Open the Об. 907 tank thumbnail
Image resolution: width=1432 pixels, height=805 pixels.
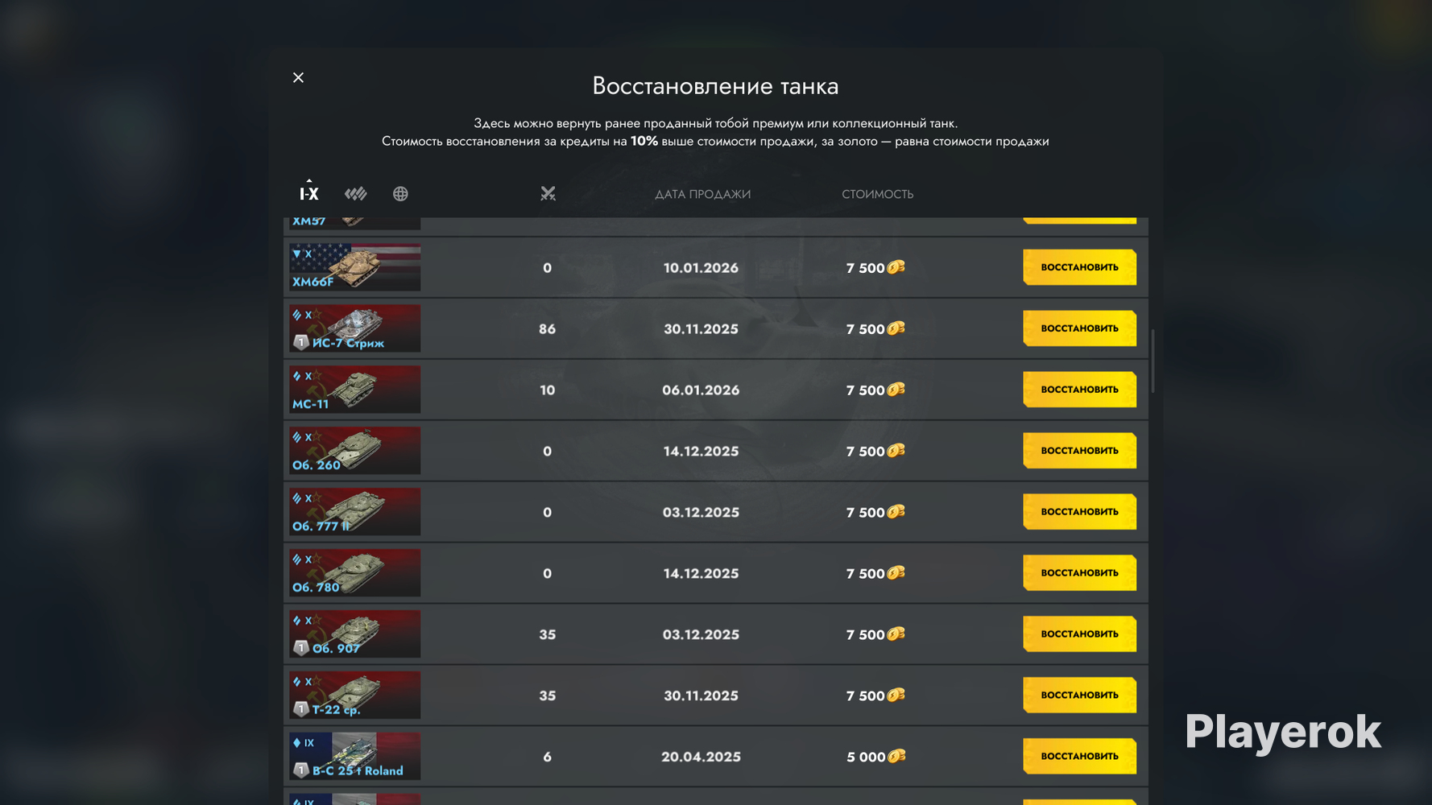(355, 634)
